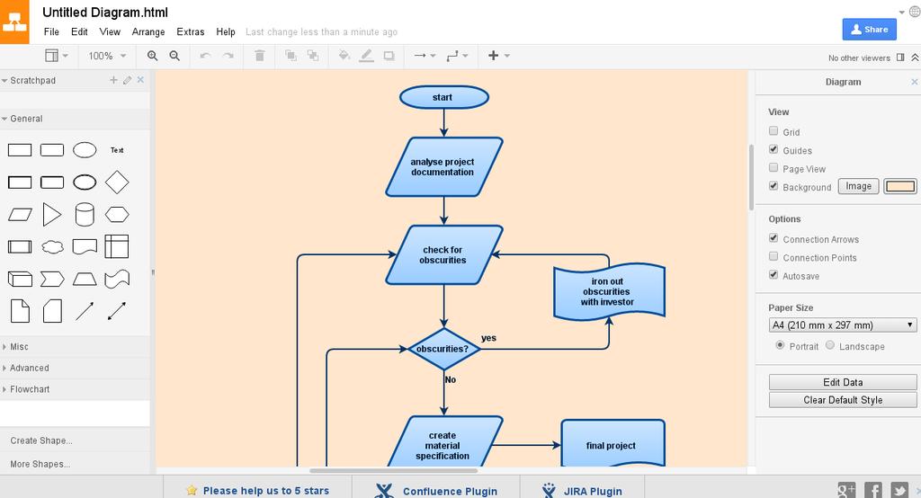
Task: Click the delete trash icon
Action: pyautogui.click(x=259, y=56)
